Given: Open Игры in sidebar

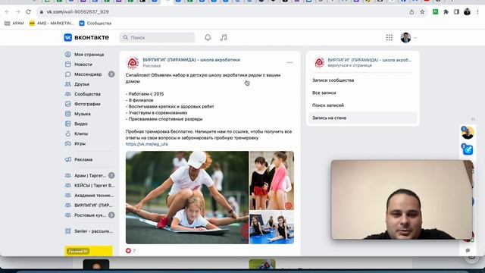Looking at the screenshot, I should (80, 143).
